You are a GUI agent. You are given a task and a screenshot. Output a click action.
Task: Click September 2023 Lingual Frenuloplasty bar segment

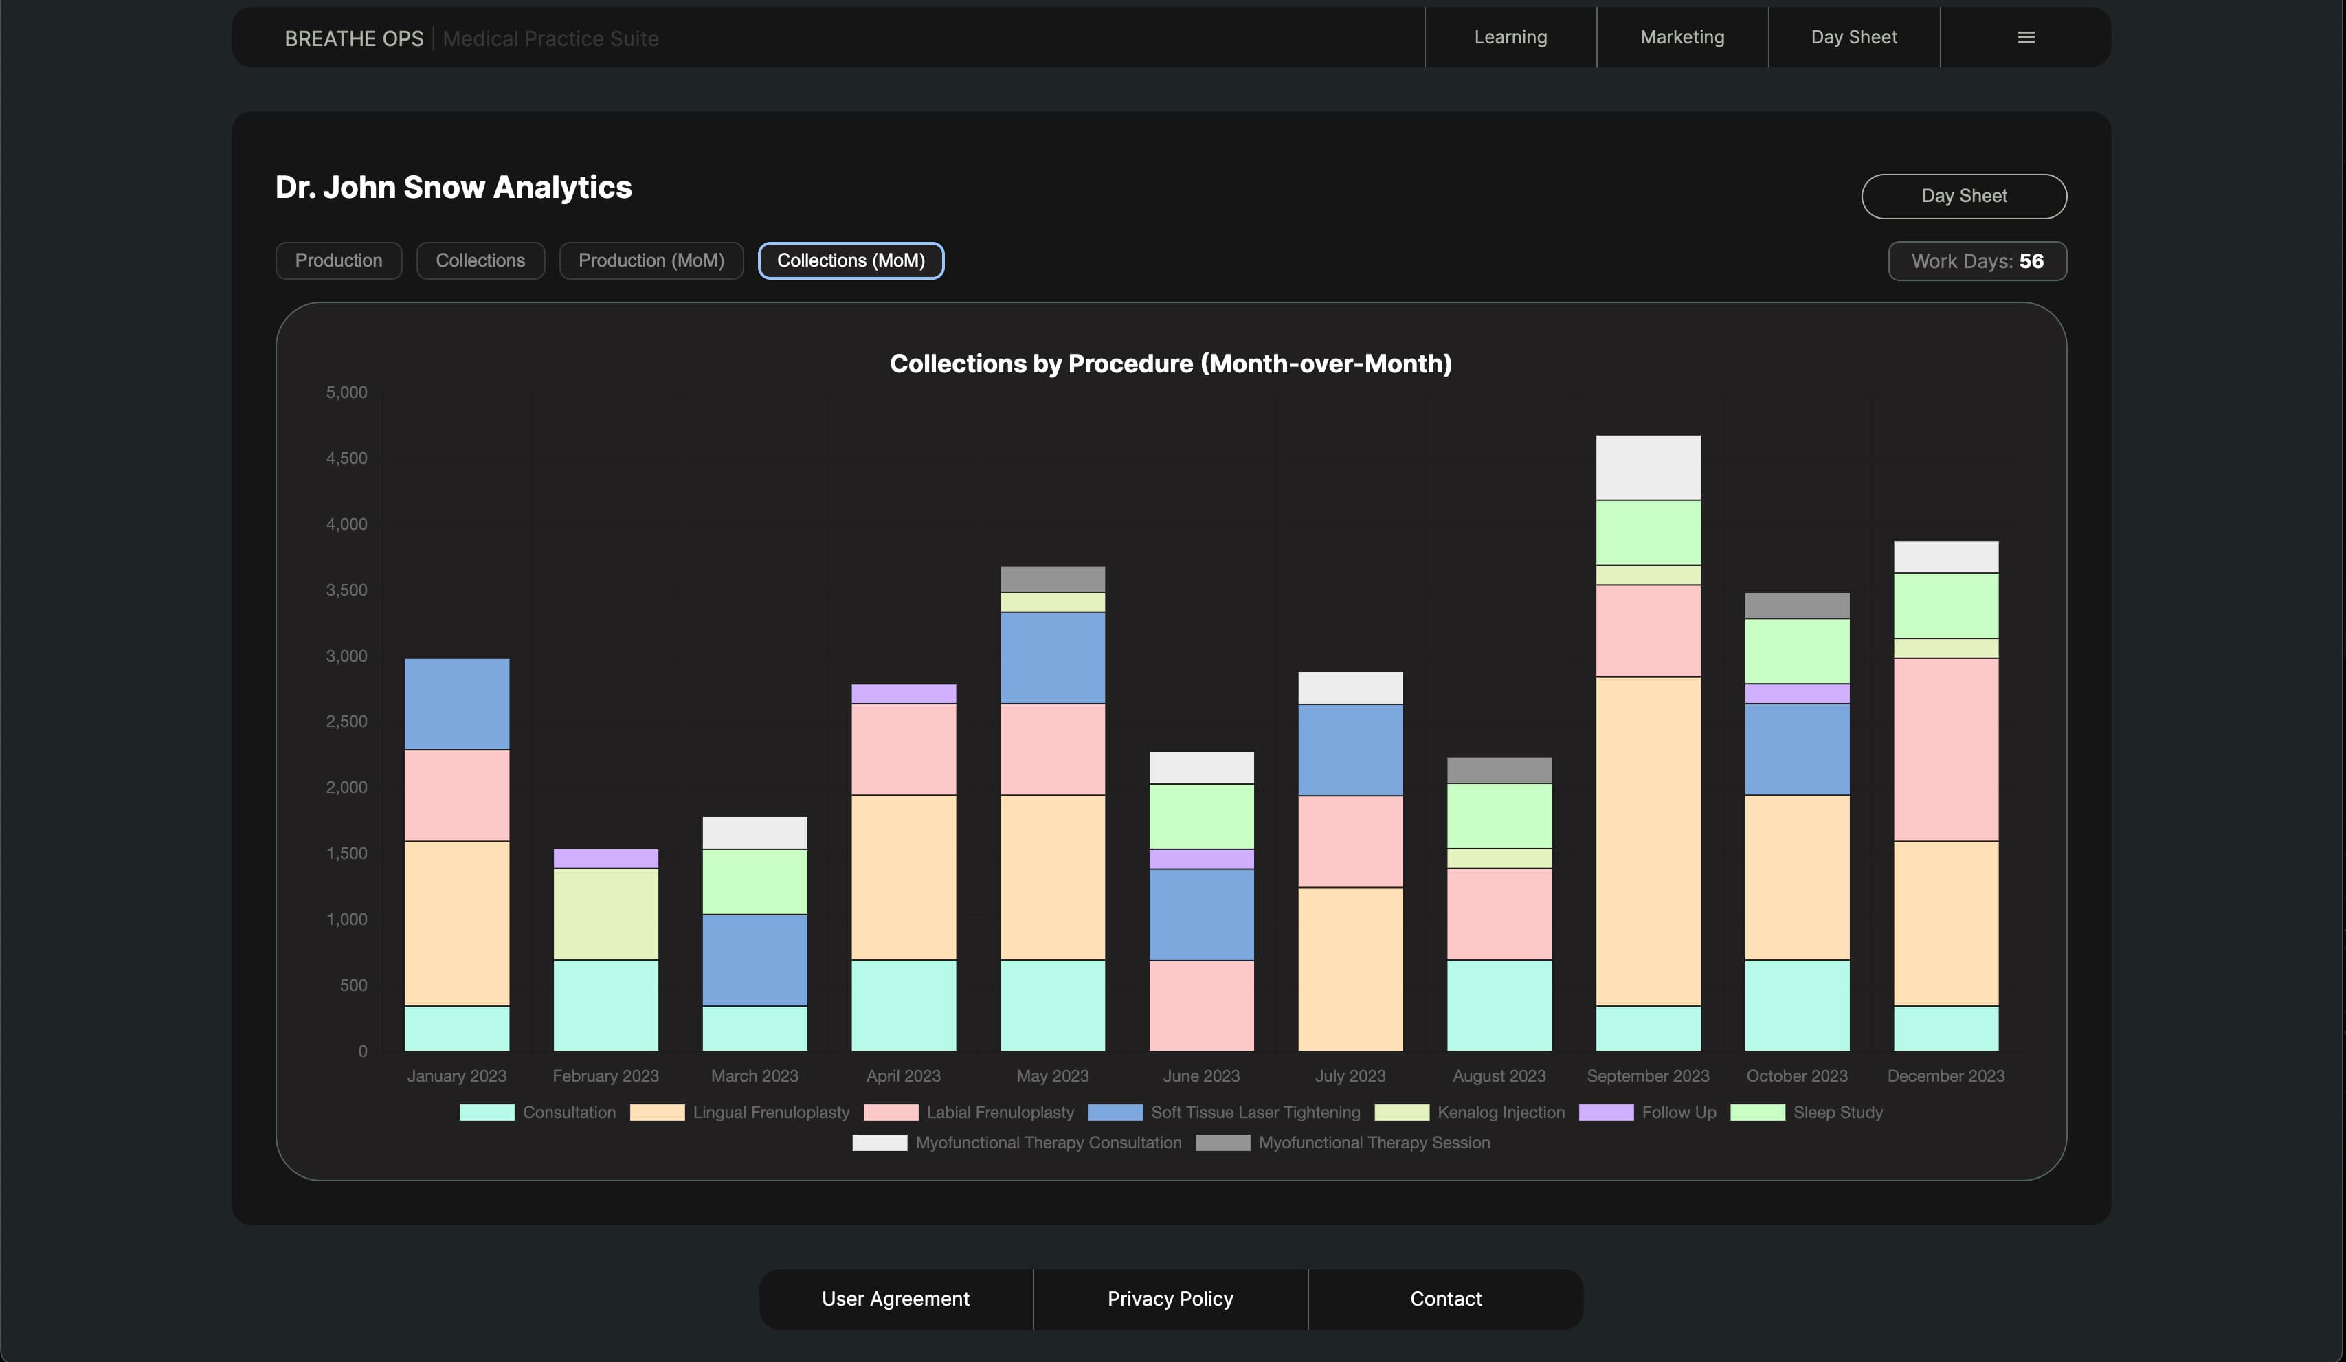pyautogui.click(x=1648, y=840)
